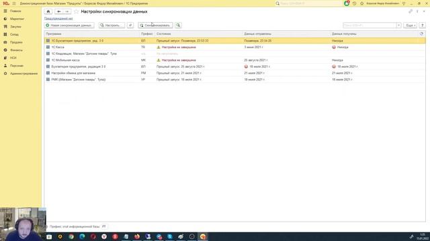Viewport: 430px width, 241px height.
Task: Open Microsoft Edge from the taskbar
Action: tap(82, 236)
